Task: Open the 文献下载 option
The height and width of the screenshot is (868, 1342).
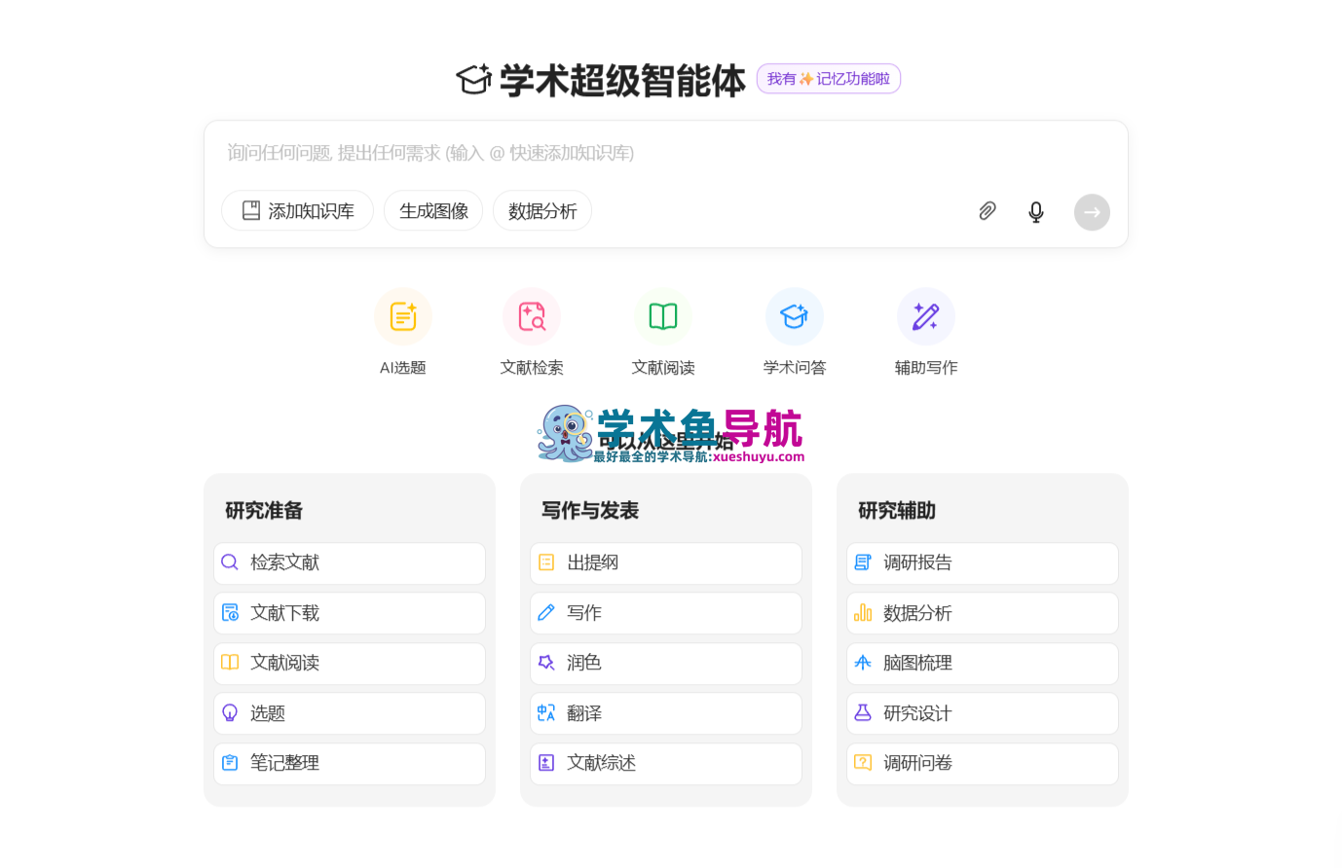Action: (x=349, y=613)
